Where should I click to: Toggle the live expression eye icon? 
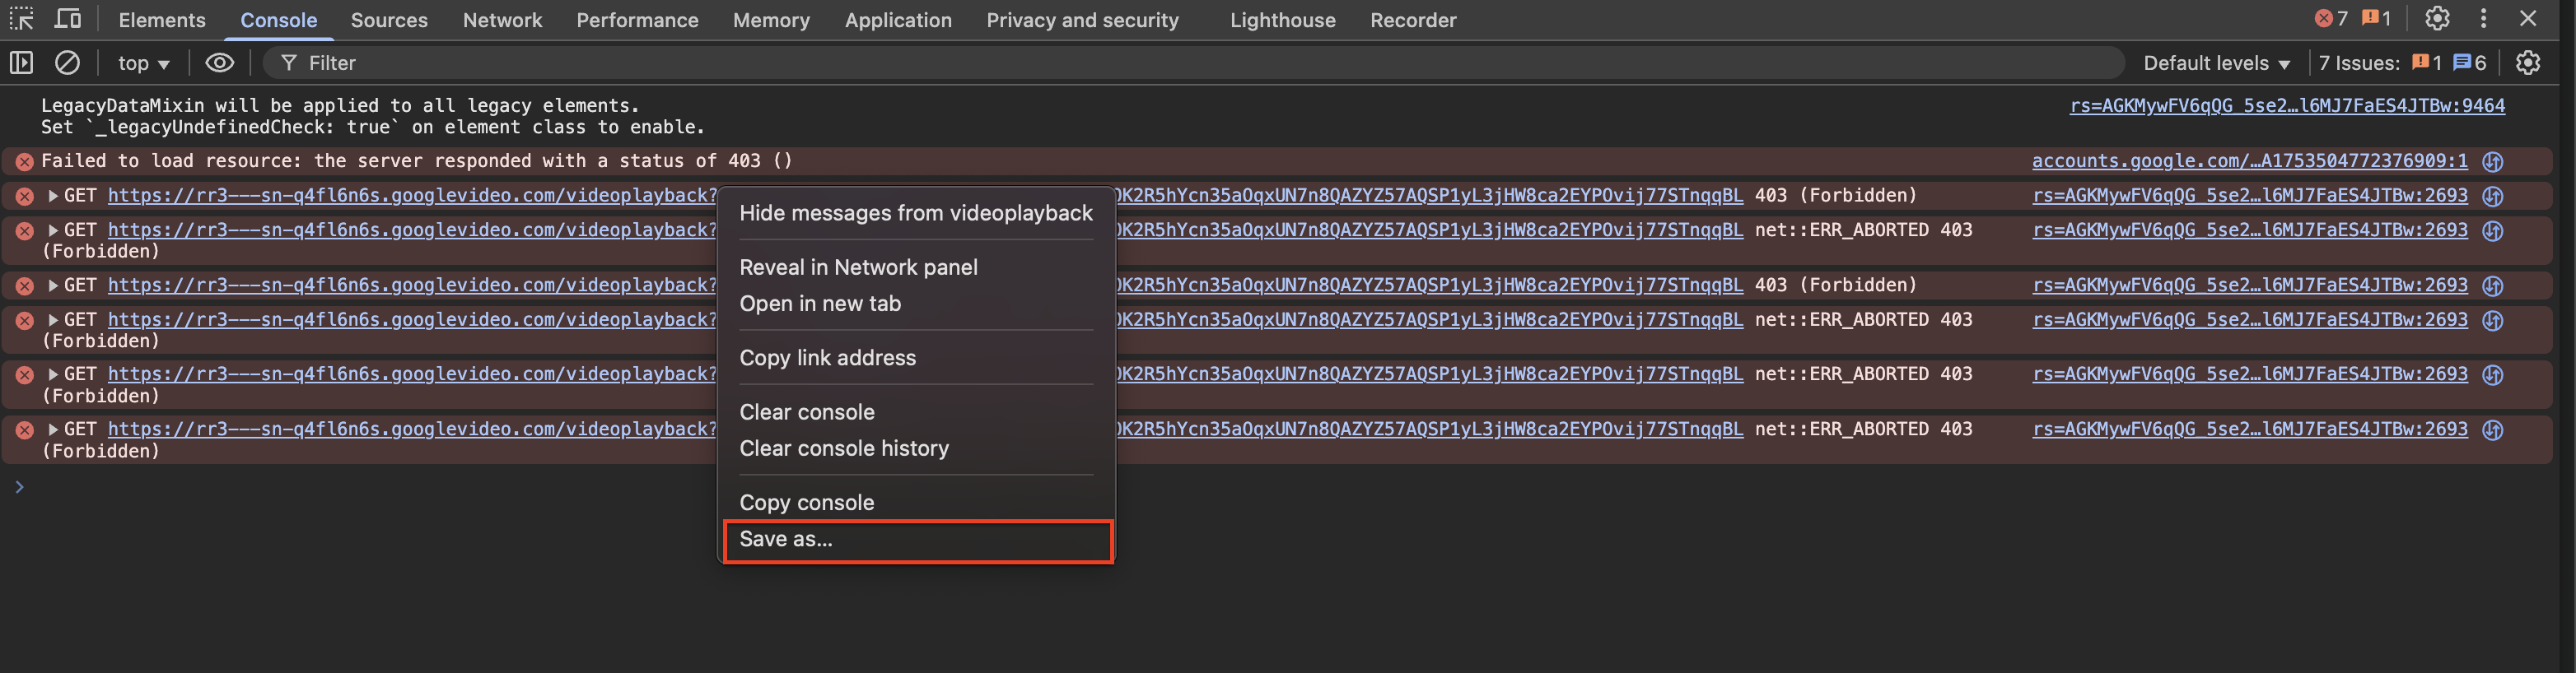[219, 63]
